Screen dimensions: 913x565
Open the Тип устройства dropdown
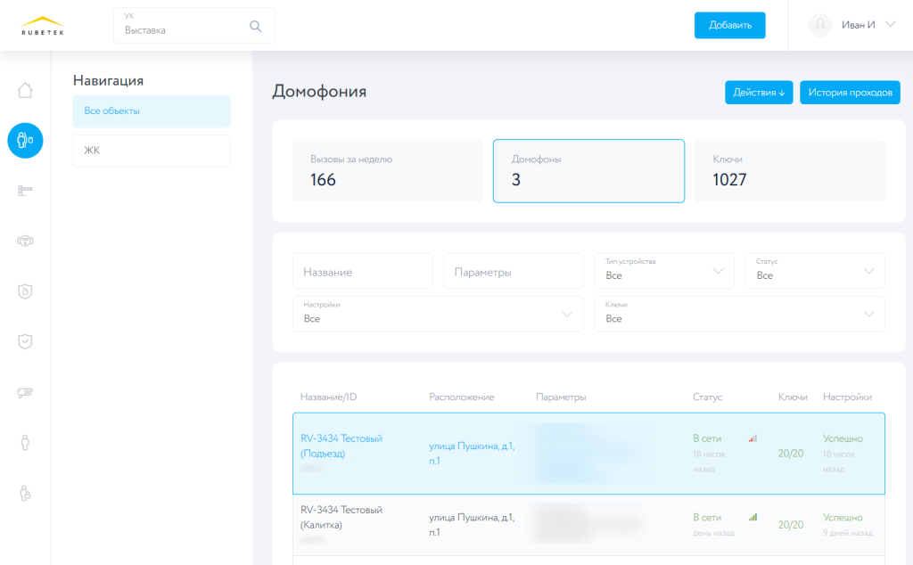coord(664,270)
